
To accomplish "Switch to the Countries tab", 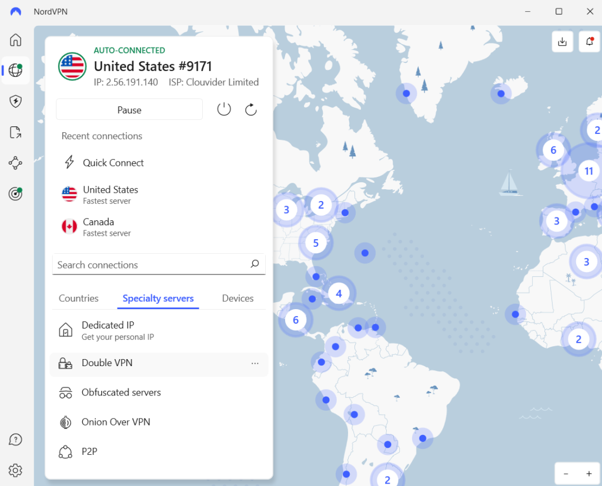I will pyautogui.click(x=79, y=299).
